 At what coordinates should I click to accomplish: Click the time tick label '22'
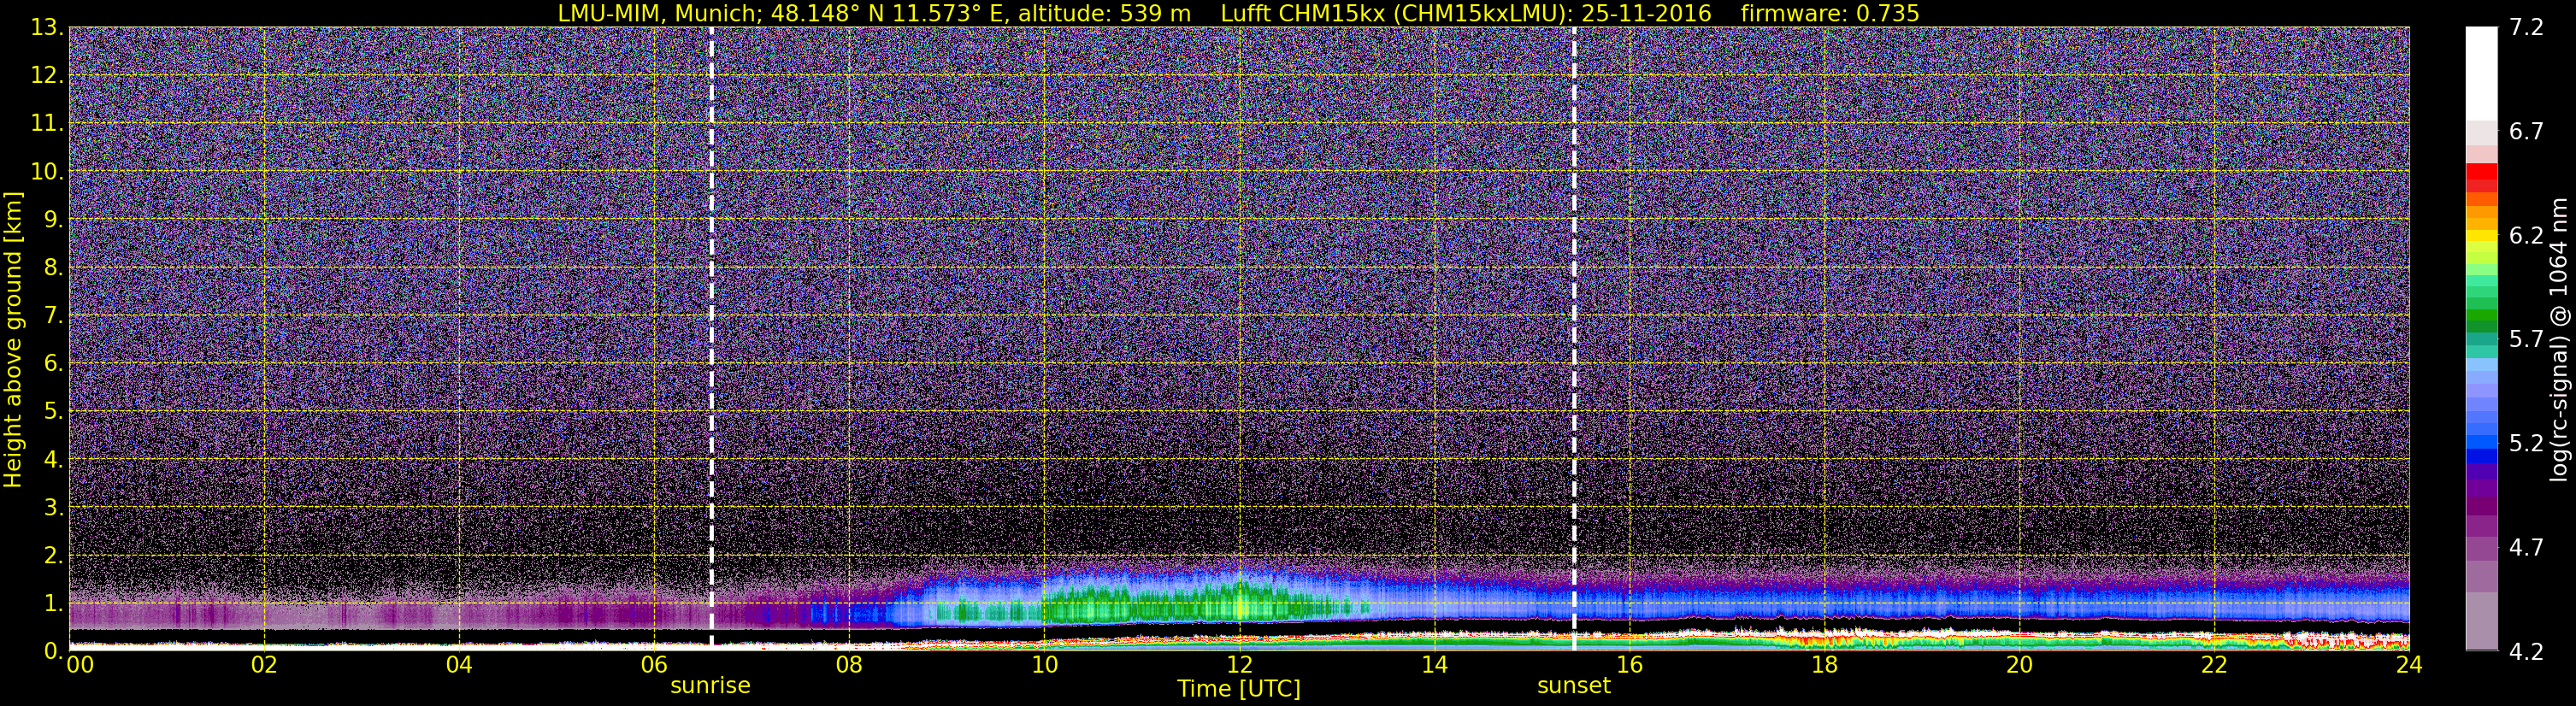point(2214,664)
